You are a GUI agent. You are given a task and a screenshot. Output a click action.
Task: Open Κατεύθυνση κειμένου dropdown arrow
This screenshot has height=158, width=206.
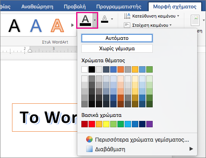[x=178, y=16]
